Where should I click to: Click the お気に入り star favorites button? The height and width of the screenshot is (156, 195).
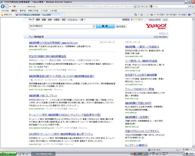7,15
